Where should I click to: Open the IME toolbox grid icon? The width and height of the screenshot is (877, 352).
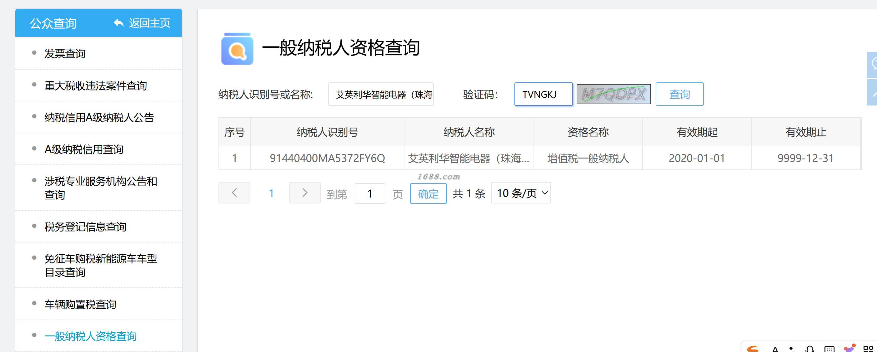point(869,349)
